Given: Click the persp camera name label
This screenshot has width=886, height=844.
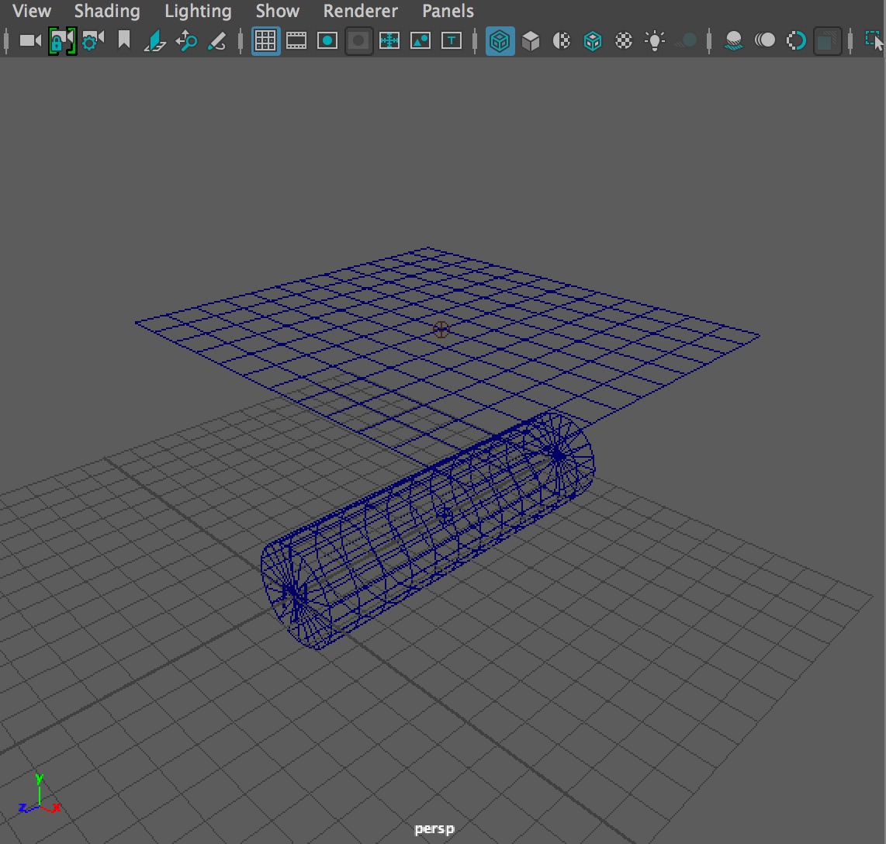Looking at the screenshot, I should point(434,828).
